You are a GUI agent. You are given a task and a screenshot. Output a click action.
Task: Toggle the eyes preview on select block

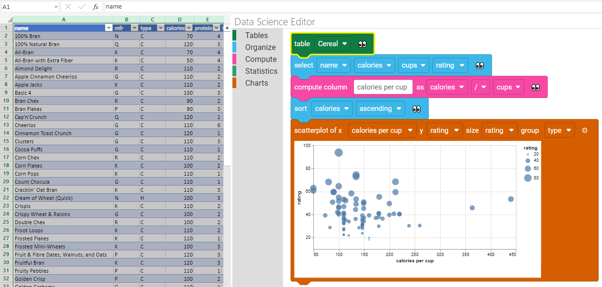(480, 66)
